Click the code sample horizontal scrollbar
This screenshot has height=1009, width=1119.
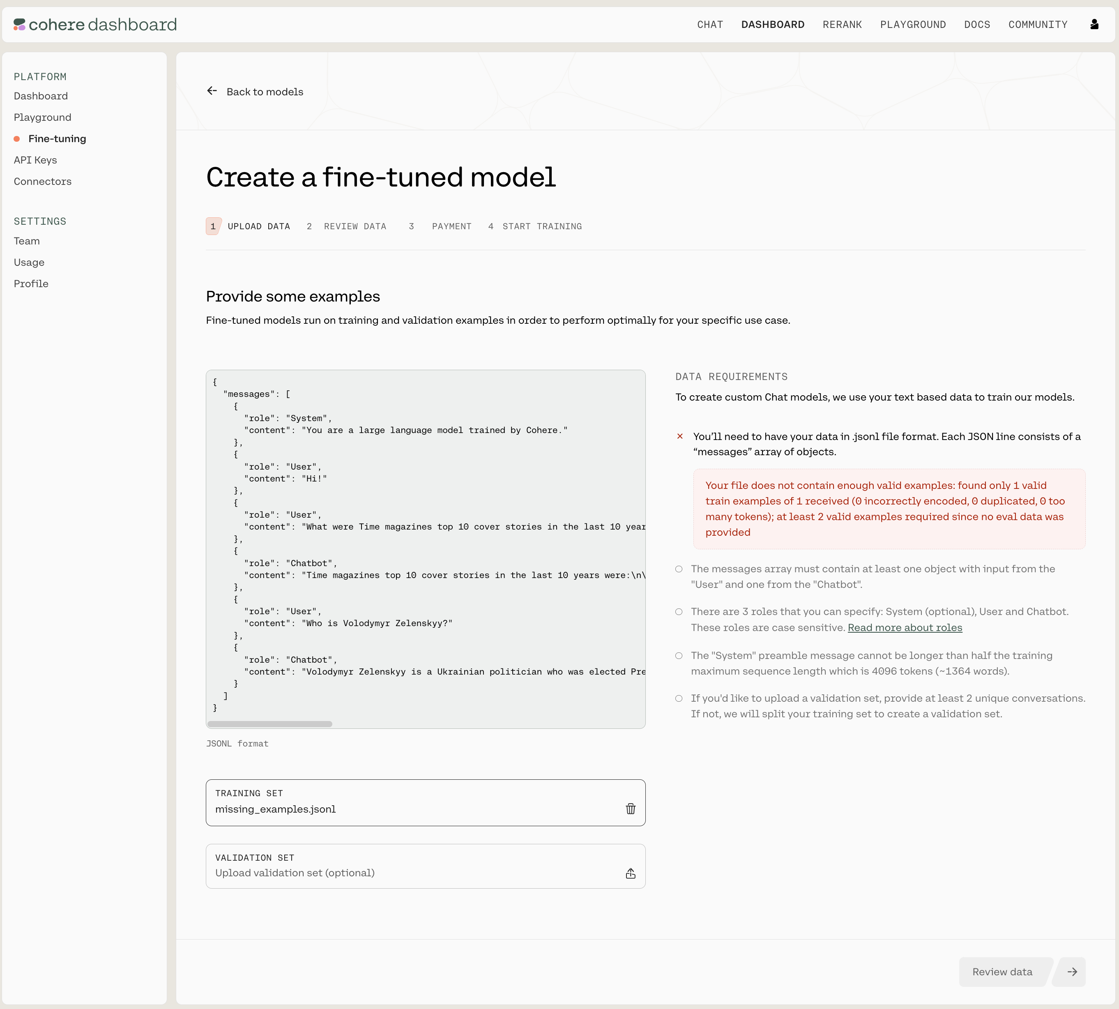click(270, 724)
